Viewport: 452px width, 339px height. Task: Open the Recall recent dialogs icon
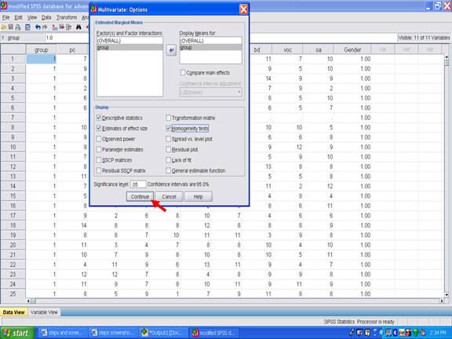click(27, 27)
